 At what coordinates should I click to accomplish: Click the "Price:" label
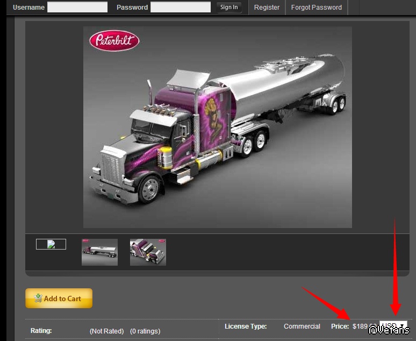click(340, 326)
